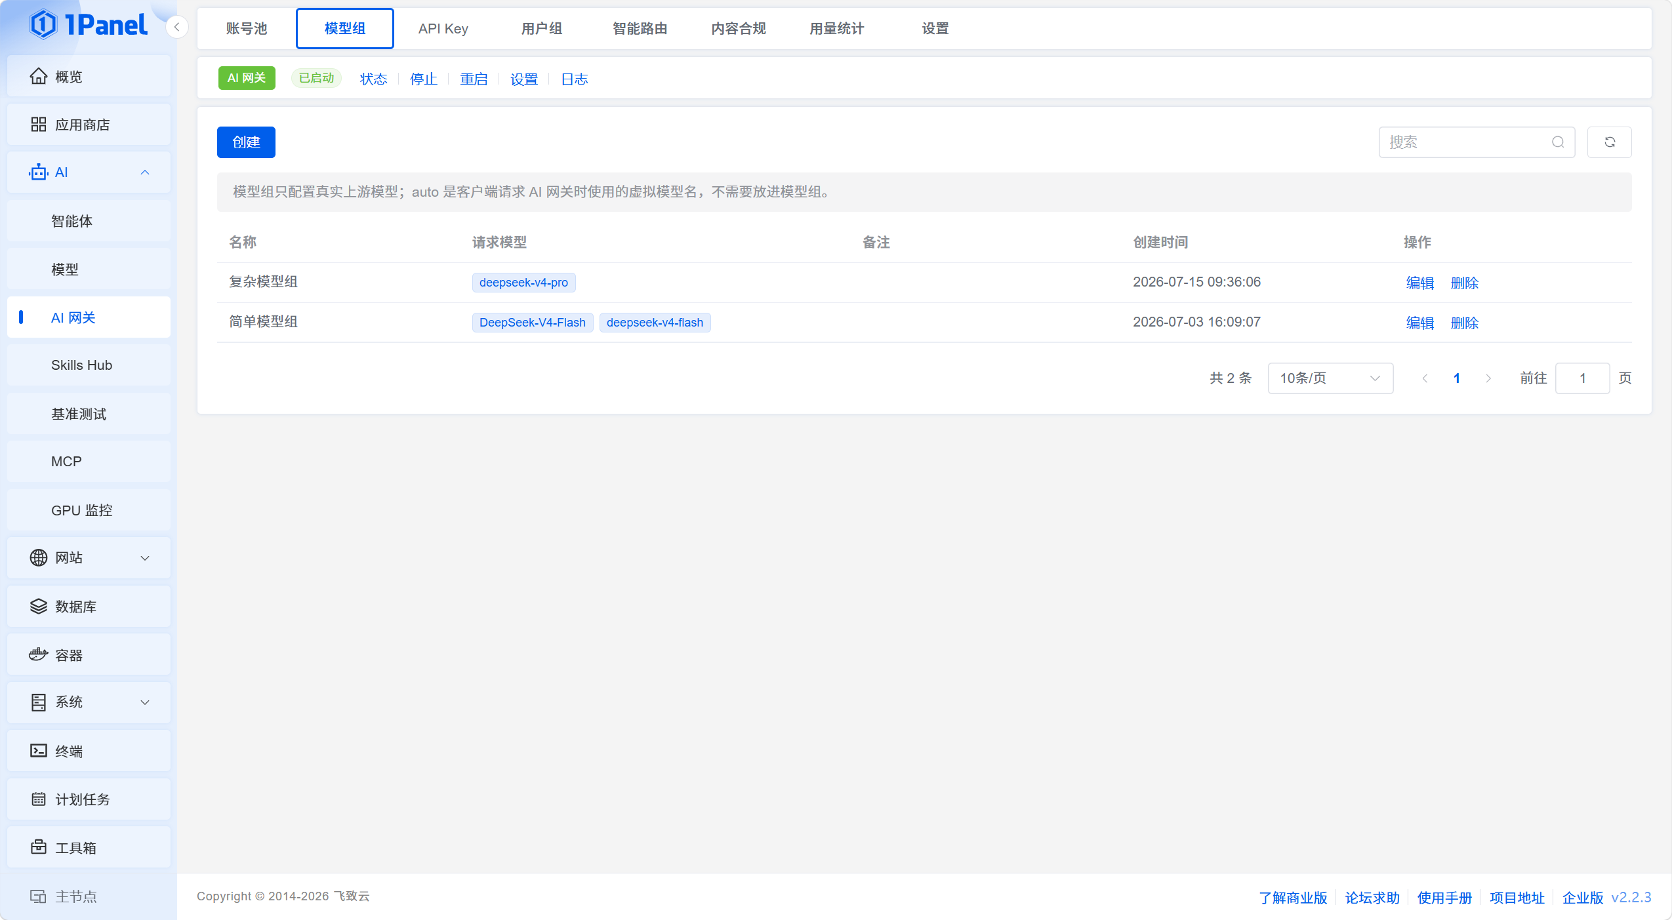Click the 网站 globe icon
Viewport: 1672px width, 920px height.
coord(39,557)
